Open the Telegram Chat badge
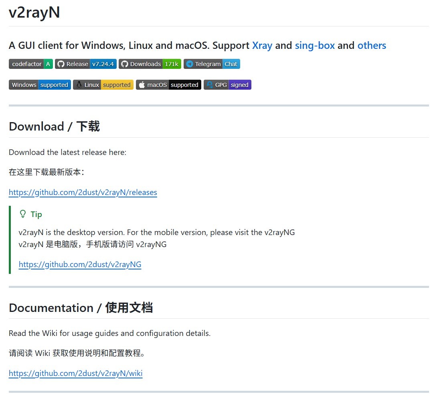 pyautogui.click(x=212, y=64)
